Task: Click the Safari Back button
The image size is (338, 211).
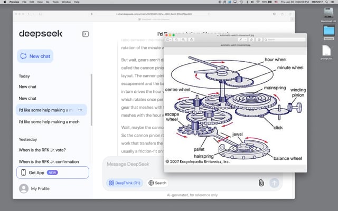Action: (29, 14)
